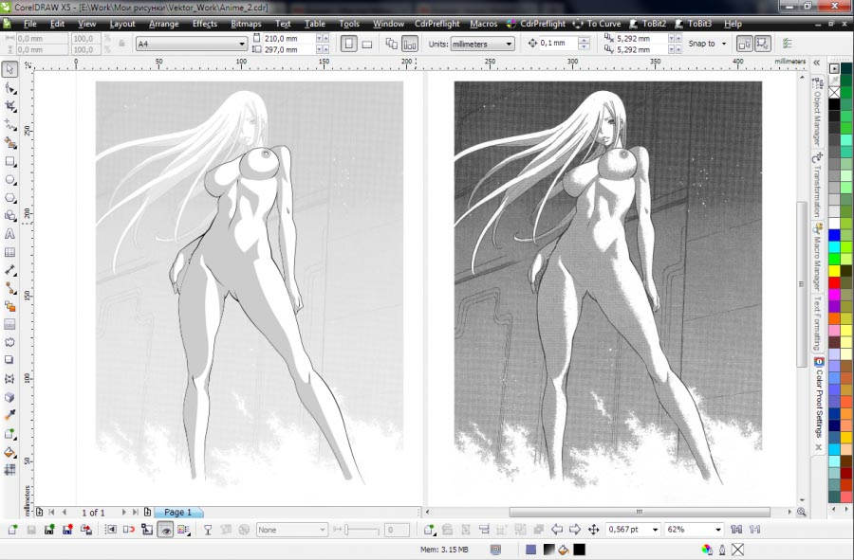Select the Shape tool

click(x=9, y=87)
